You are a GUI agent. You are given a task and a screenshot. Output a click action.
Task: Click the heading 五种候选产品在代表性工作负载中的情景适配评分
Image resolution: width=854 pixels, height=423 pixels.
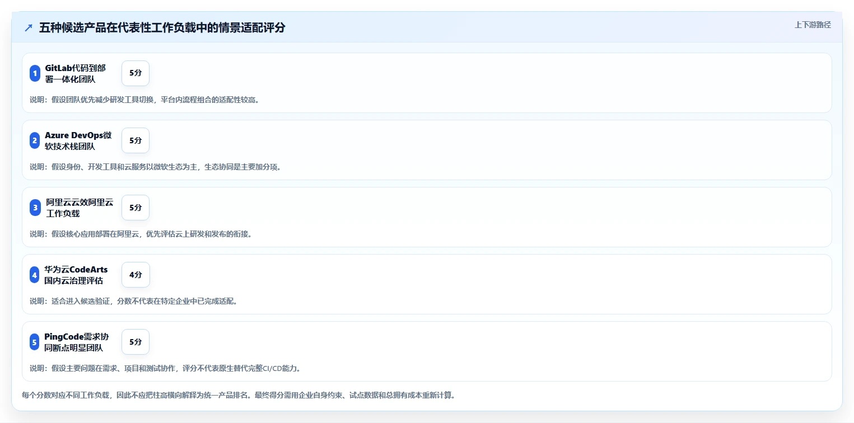(162, 28)
